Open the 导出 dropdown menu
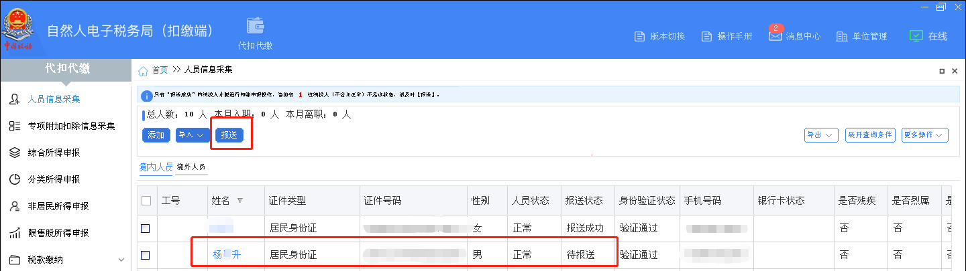Viewport: 966px width, 271px height. (821, 135)
